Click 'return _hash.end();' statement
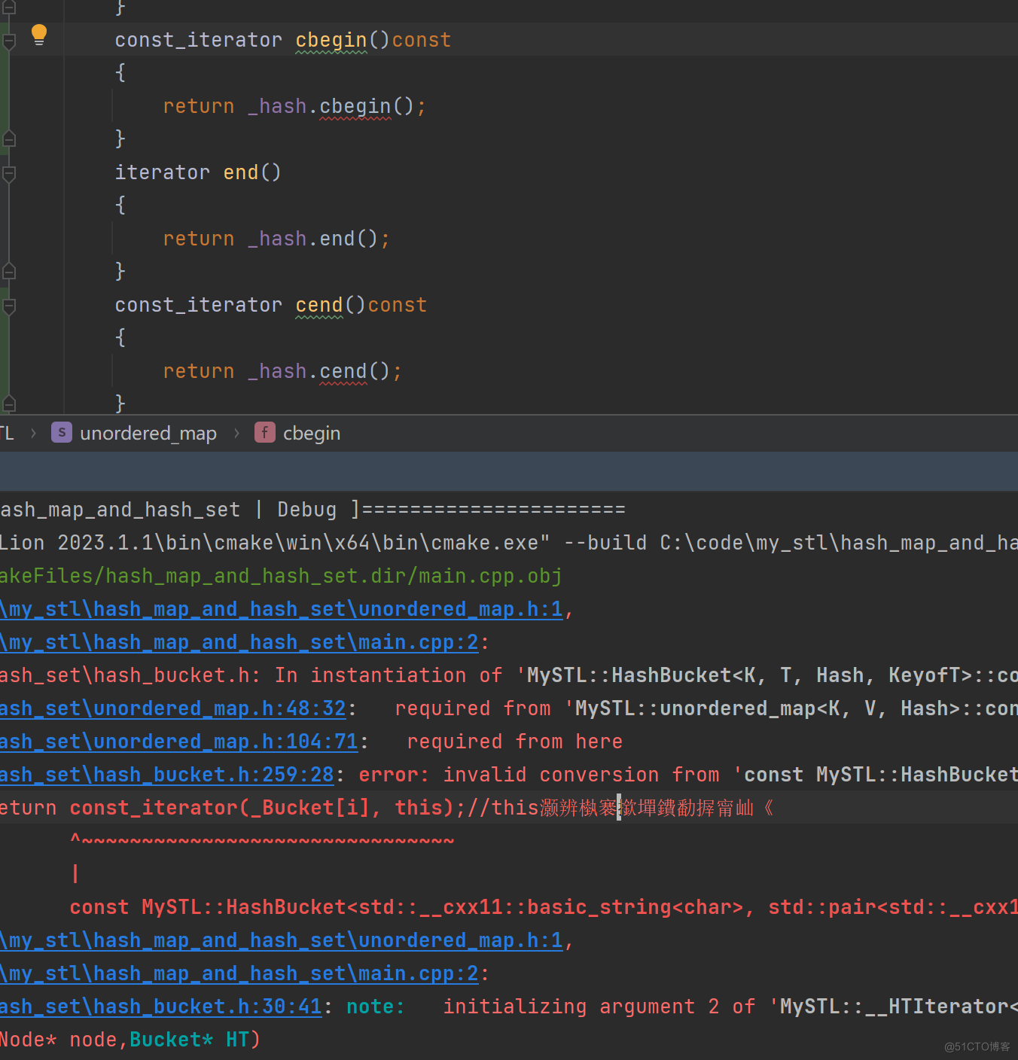The height and width of the screenshot is (1060, 1018). click(x=276, y=239)
